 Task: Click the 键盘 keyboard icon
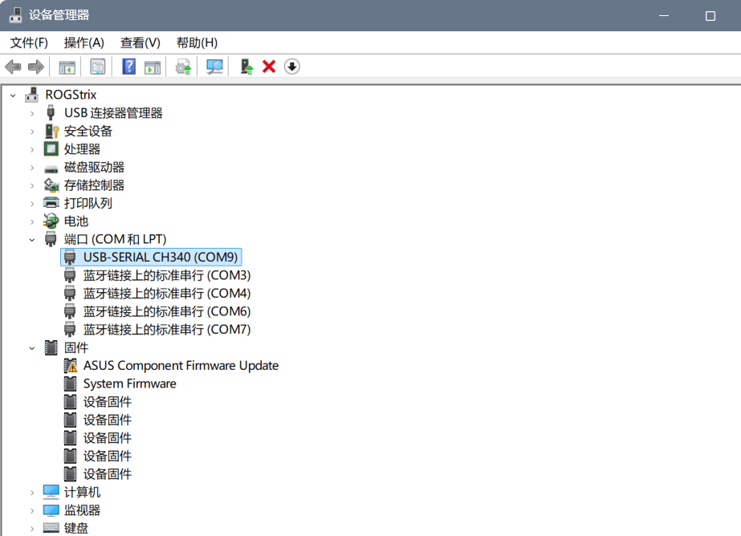click(x=51, y=528)
